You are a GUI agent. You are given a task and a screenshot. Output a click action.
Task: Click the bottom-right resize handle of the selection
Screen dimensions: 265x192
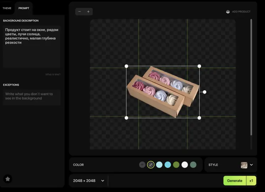(199, 118)
